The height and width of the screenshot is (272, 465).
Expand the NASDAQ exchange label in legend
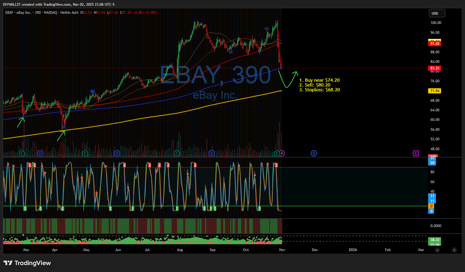[x=50, y=13]
